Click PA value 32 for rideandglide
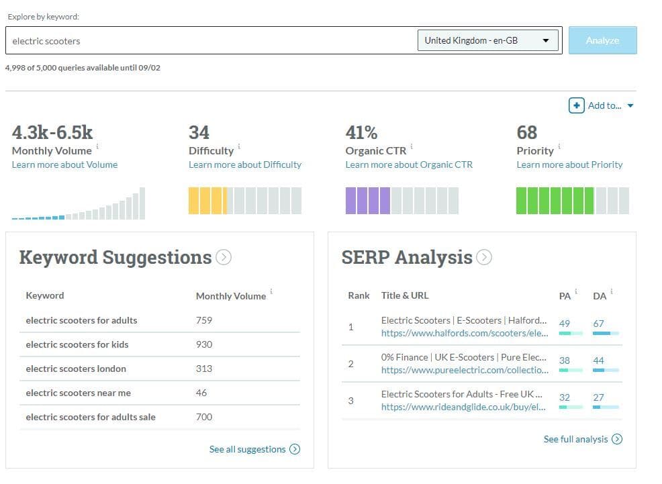The image size is (662, 484). [x=565, y=397]
